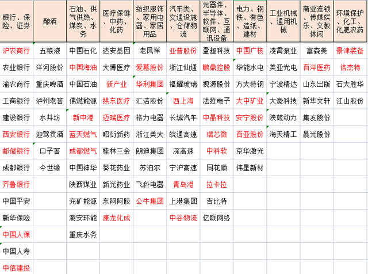Click cell 重庆水务

coord(83,234)
